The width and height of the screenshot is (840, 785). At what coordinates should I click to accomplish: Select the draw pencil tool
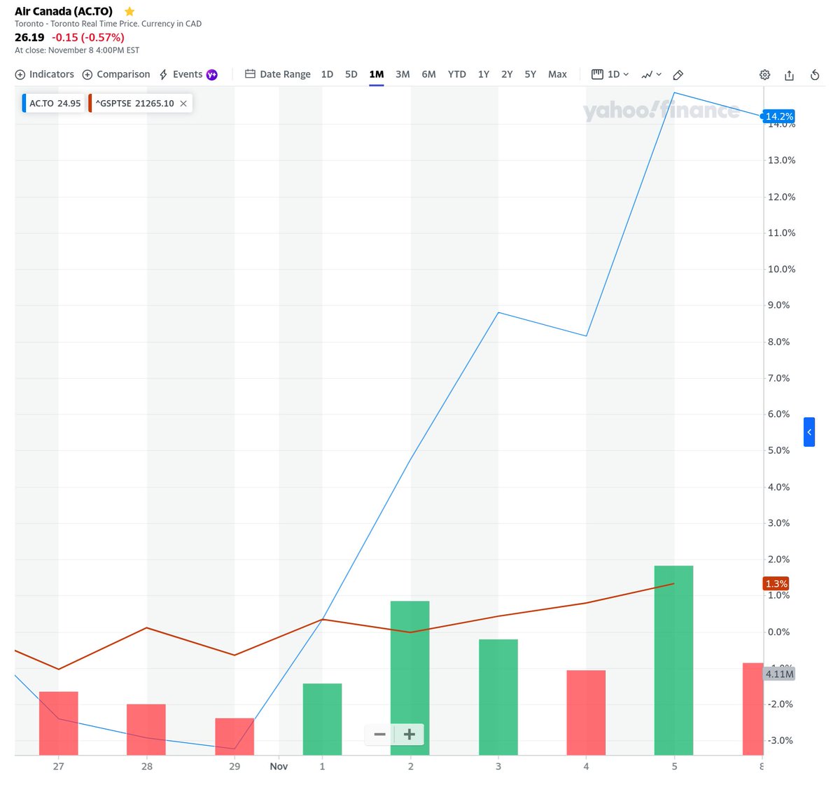pyautogui.click(x=678, y=75)
